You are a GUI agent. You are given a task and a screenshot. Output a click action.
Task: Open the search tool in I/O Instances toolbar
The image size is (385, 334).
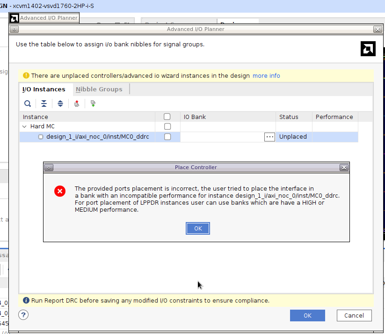pos(27,103)
